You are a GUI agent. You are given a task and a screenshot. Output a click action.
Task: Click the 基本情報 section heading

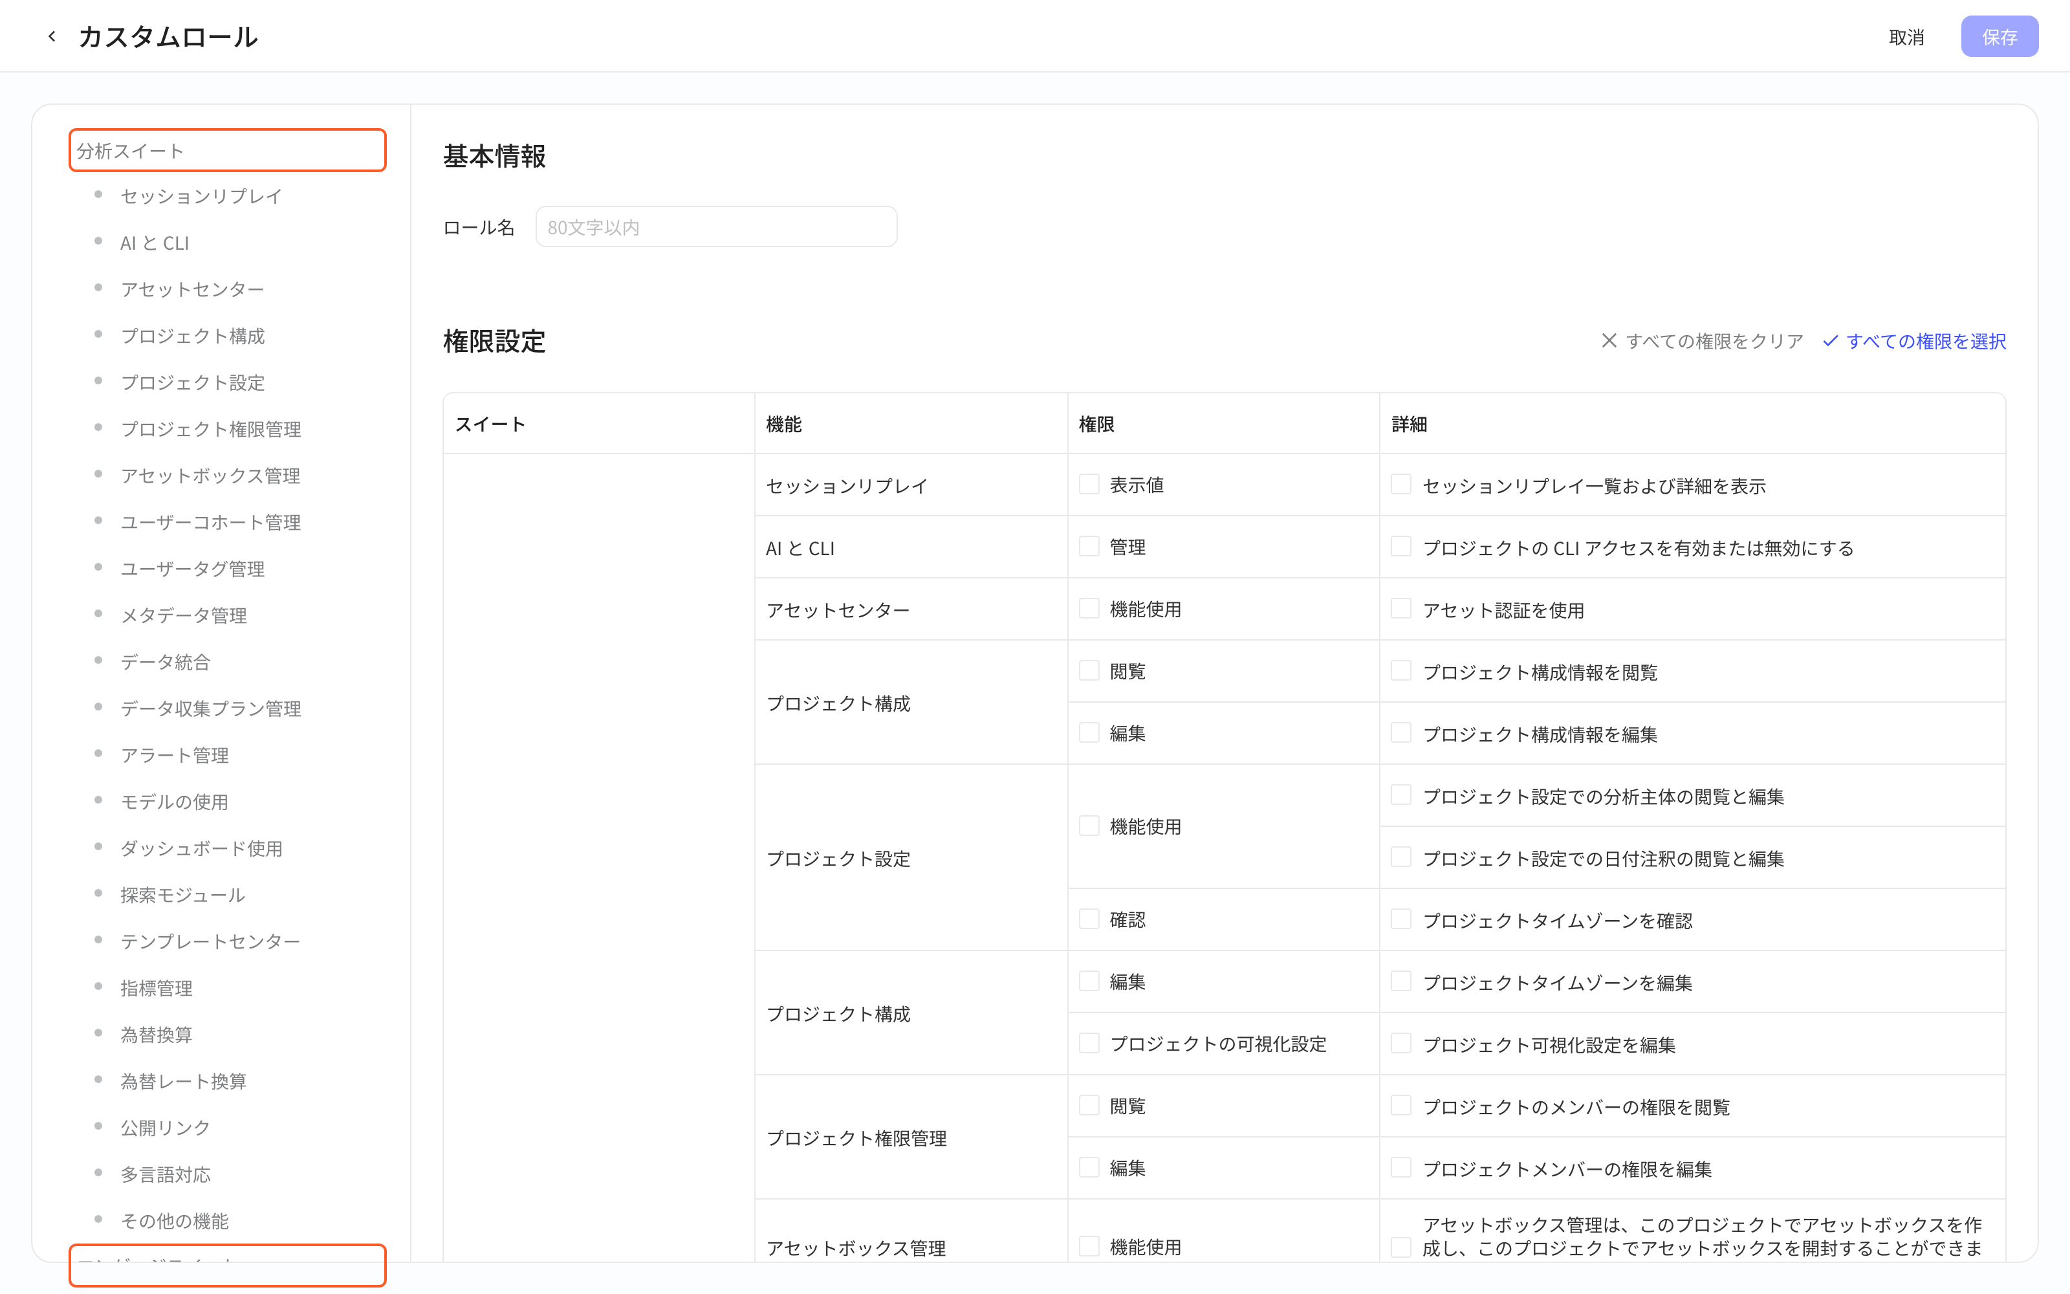494,156
